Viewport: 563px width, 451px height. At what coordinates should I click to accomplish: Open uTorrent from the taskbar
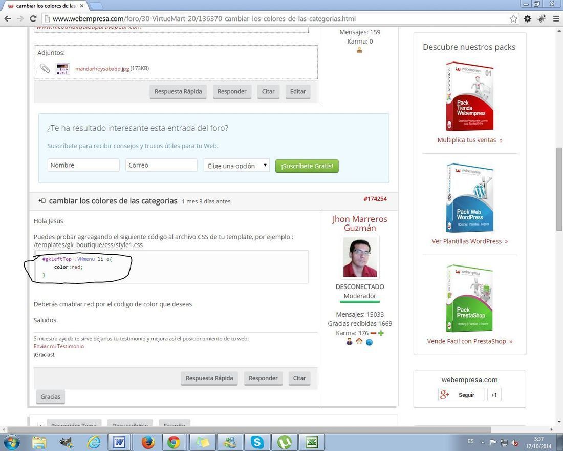coord(285,442)
